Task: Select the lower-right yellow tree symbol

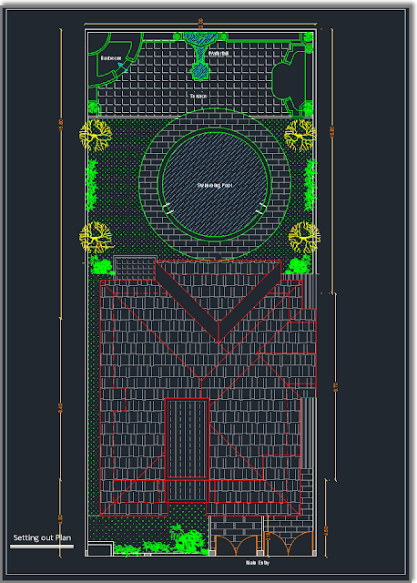Action: [x=304, y=237]
